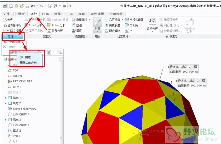Start Prime 分析
This screenshot has height=144, width=221.
point(57,25)
